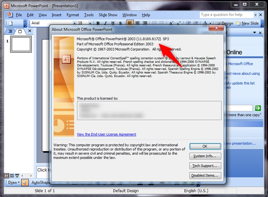The width and height of the screenshot is (268, 197).
Task: Click the Disabled Items button
Action: pyautogui.click(x=205, y=176)
